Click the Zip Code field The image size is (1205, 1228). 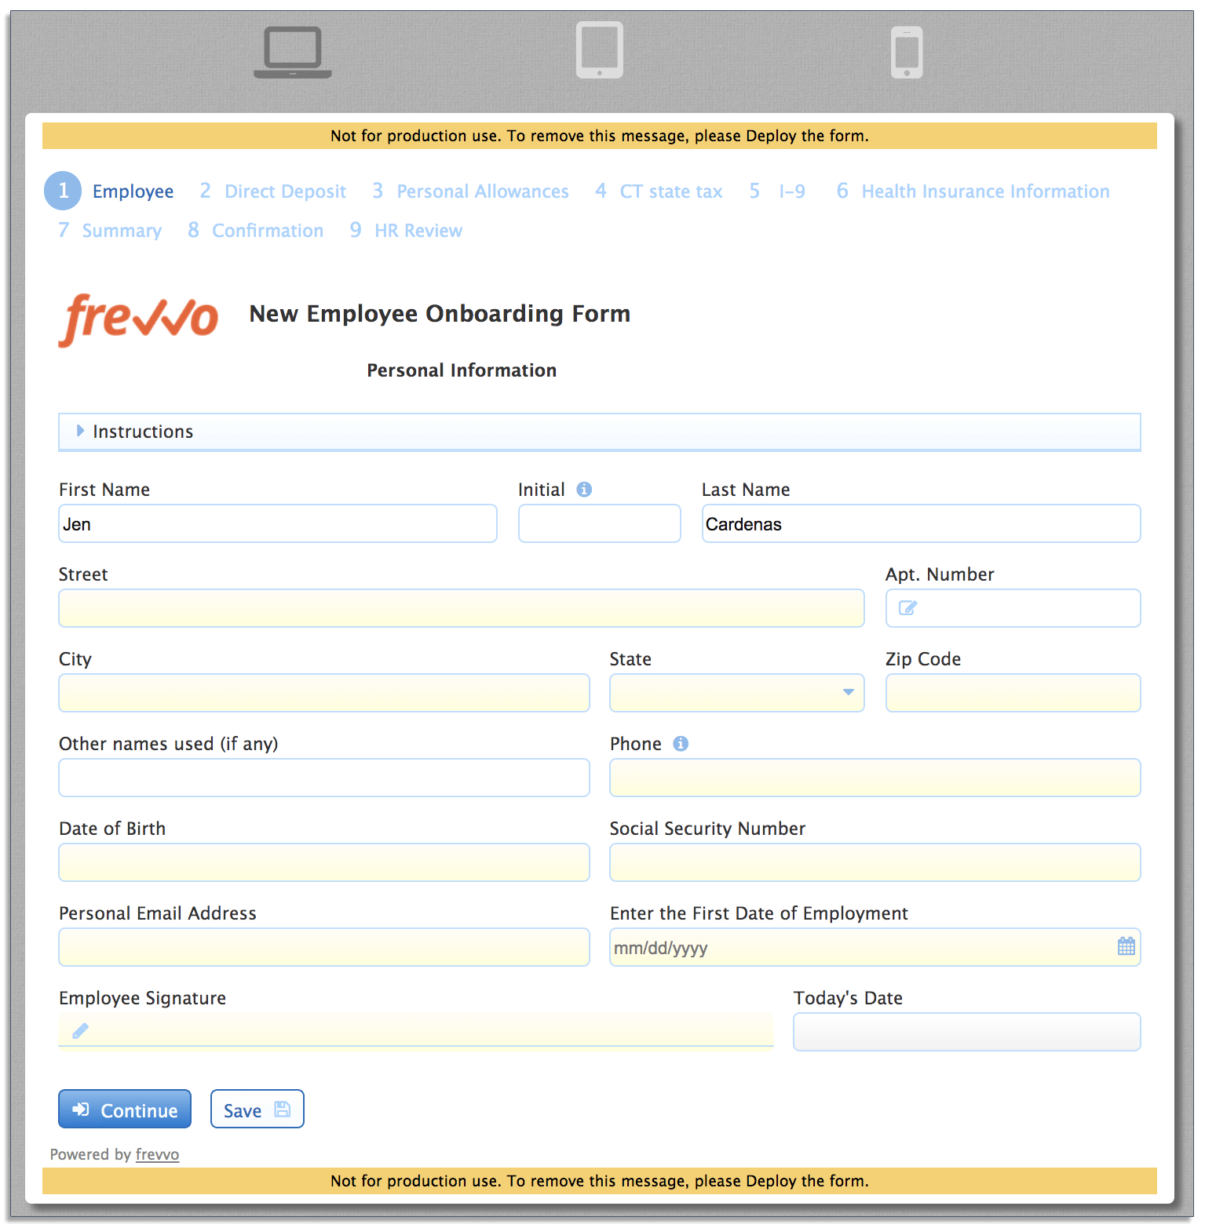click(x=1013, y=693)
